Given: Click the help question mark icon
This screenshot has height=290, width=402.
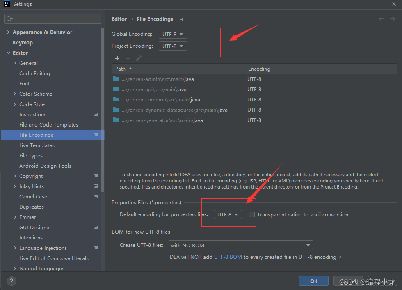Looking at the screenshot, I should point(11,281).
